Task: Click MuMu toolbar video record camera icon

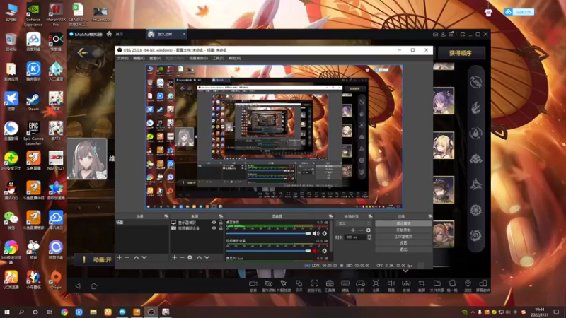Action: [253, 284]
